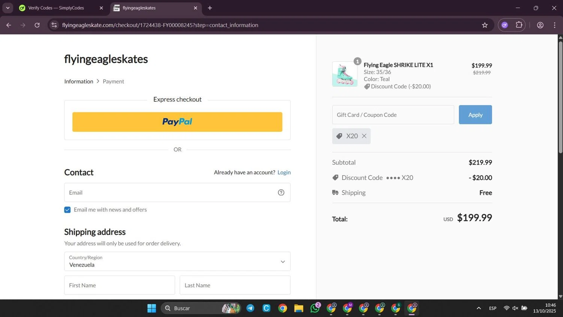
Task: Open a new browser tab
Action: (x=210, y=8)
